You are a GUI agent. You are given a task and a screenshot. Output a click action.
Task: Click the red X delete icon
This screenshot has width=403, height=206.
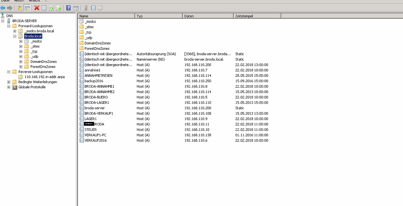[37, 8]
